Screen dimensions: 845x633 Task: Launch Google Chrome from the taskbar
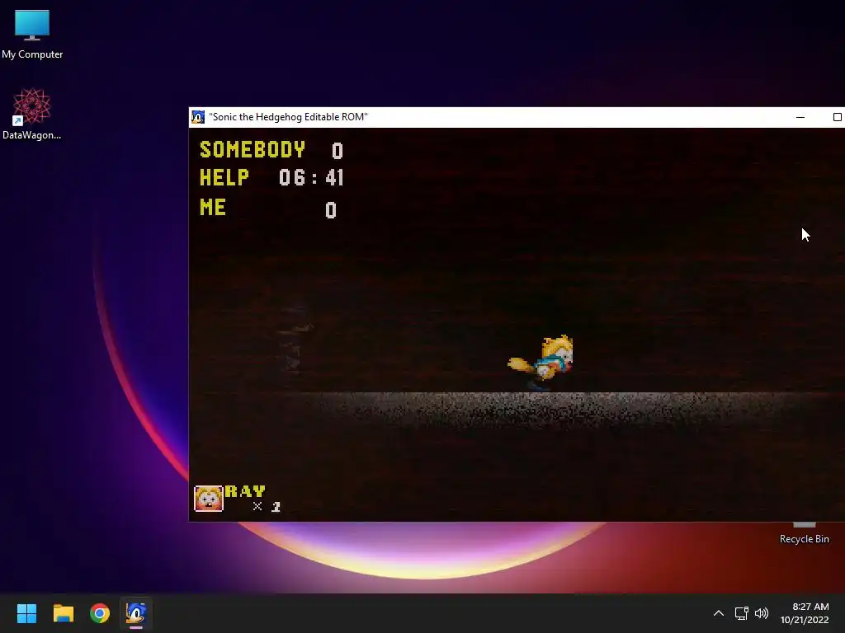click(100, 613)
